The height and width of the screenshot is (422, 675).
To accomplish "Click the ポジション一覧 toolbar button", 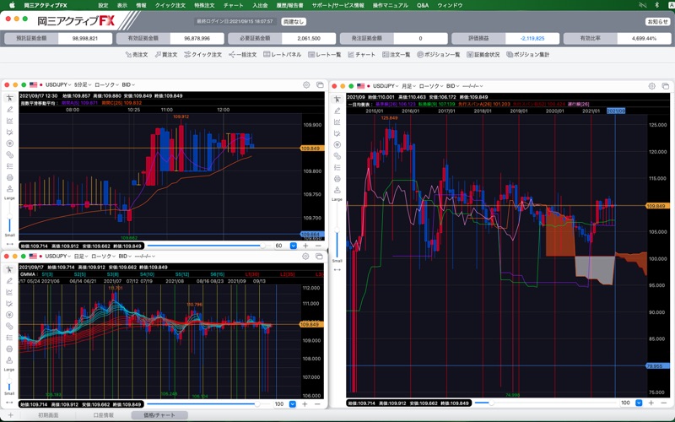I will (x=438, y=54).
